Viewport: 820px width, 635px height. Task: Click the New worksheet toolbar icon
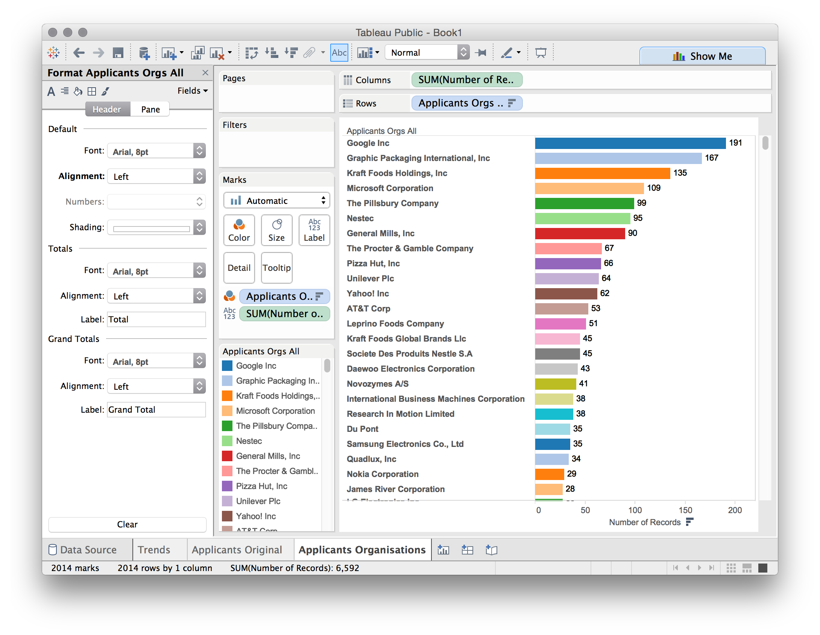[169, 53]
